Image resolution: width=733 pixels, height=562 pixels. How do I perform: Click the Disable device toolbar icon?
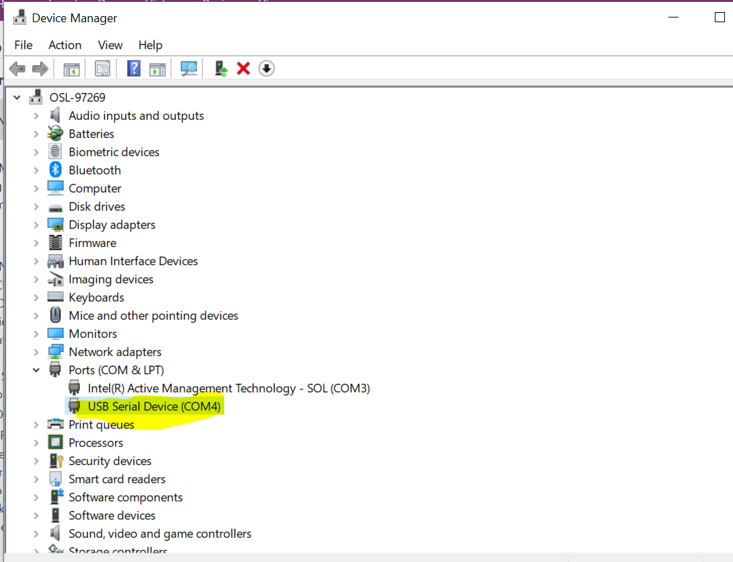(266, 68)
